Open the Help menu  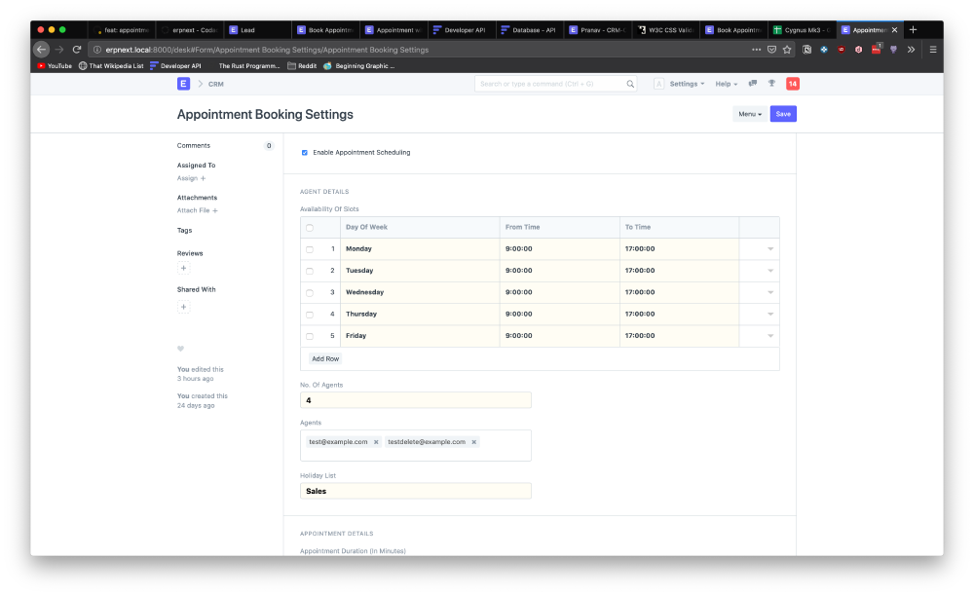(726, 84)
